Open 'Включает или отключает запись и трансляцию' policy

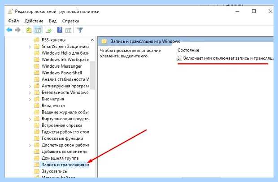(x=228, y=58)
